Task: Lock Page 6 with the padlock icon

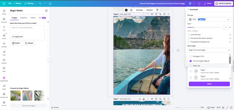Action: click(x=156, y=14)
